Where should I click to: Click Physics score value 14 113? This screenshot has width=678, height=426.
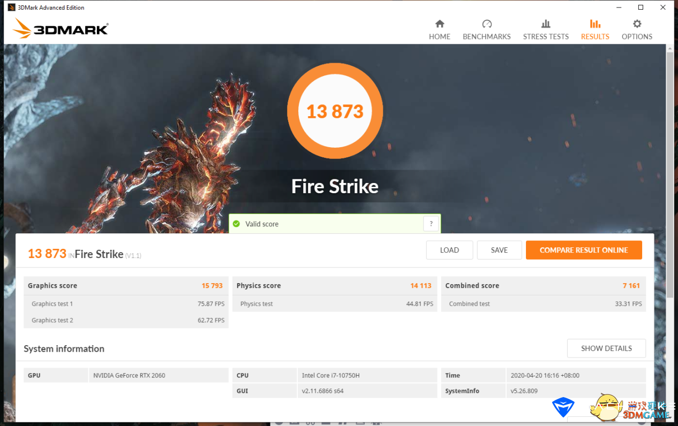click(x=421, y=286)
